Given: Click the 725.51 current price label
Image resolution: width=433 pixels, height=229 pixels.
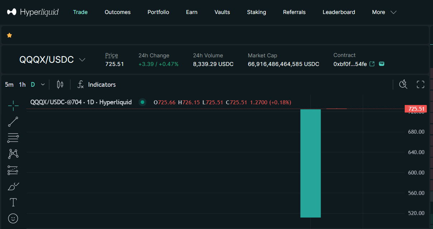Looking at the screenshot, I should [x=416, y=109].
